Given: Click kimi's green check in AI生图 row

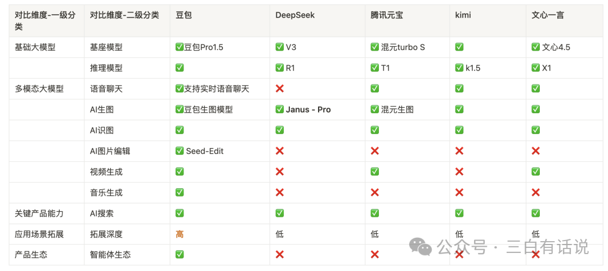Looking at the screenshot, I should point(459,109).
